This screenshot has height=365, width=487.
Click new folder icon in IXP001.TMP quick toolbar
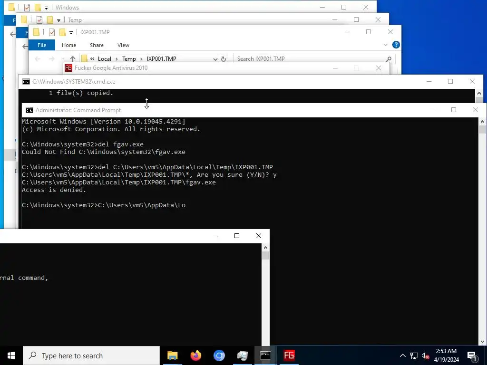pos(62,32)
